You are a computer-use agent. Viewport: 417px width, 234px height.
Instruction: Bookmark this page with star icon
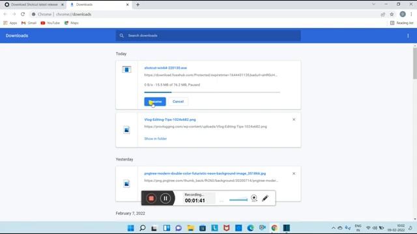click(392, 14)
